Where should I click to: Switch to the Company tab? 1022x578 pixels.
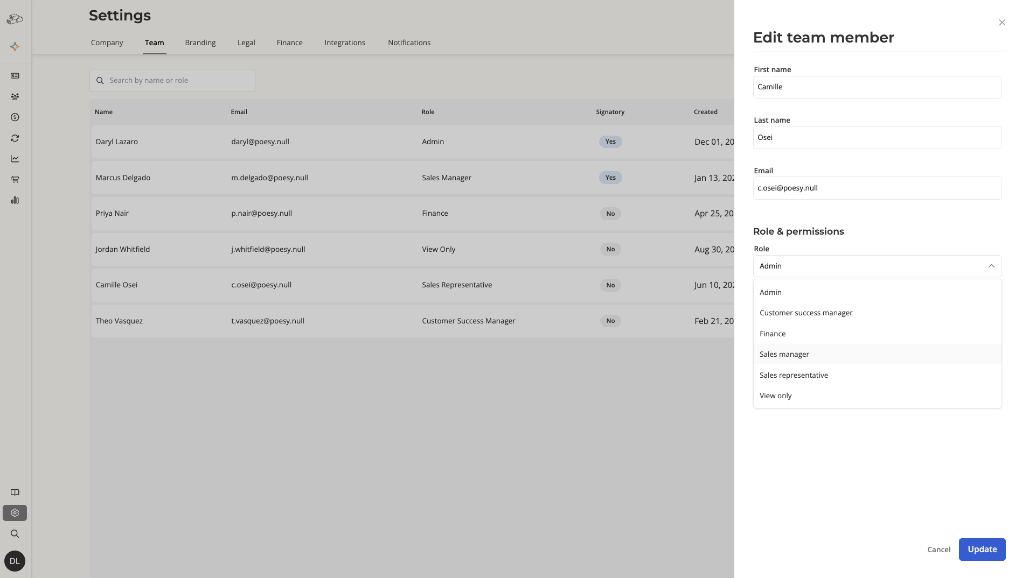pos(107,43)
